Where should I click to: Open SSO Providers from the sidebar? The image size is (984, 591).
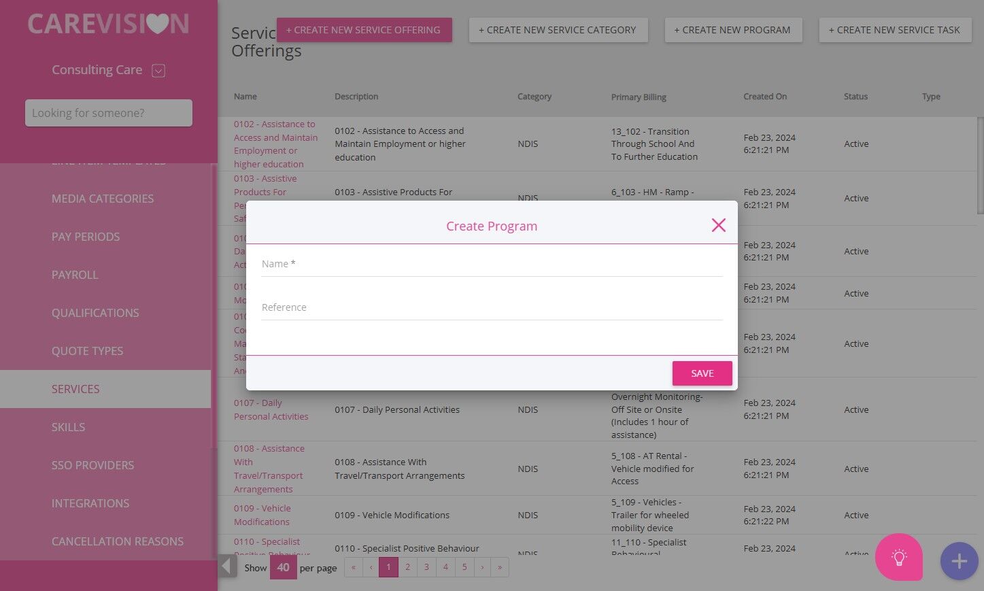[x=92, y=465]
